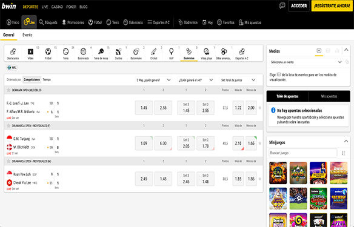Viewport: 354px width, 227px height.
Task: Open the Live betting section icon
Action: click(29, 22)
